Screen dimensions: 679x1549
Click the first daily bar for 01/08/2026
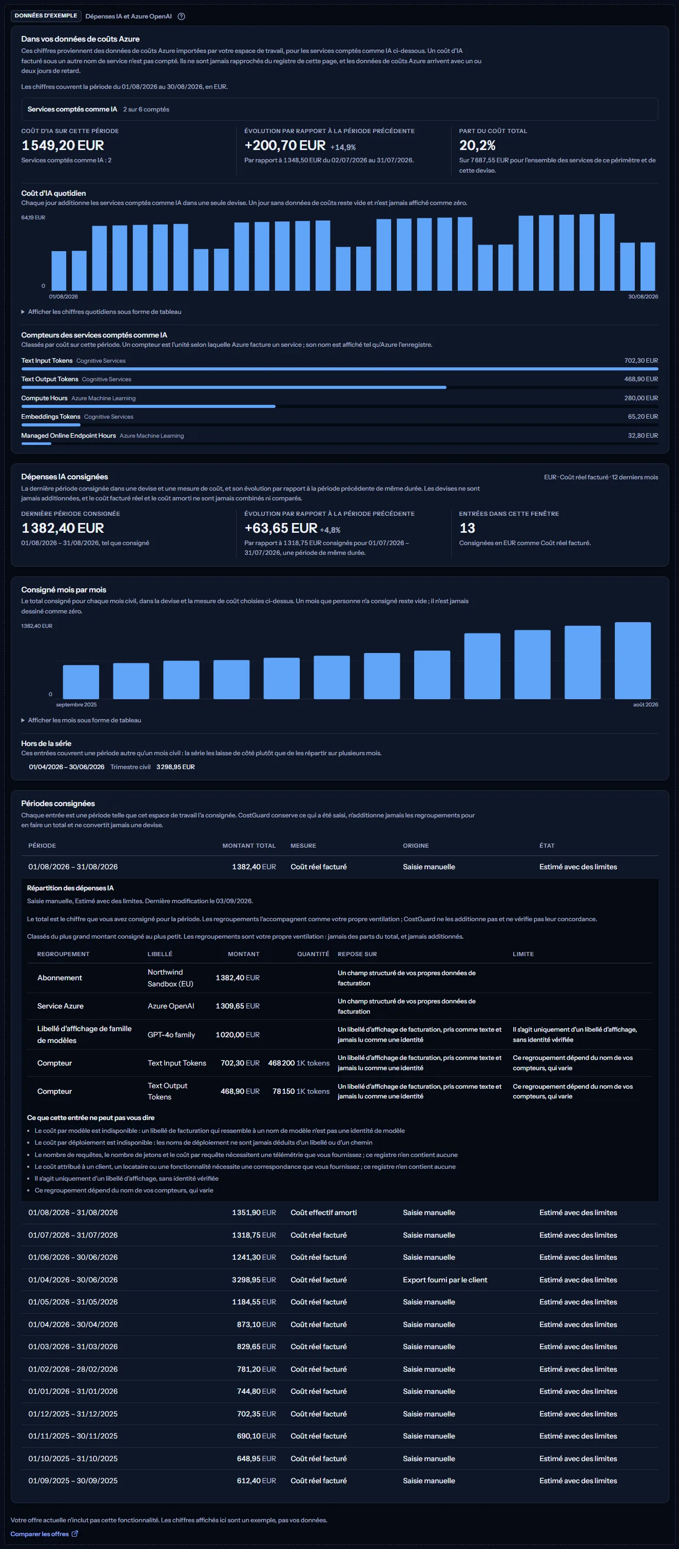pyautogui.click(x=59, y=271)
